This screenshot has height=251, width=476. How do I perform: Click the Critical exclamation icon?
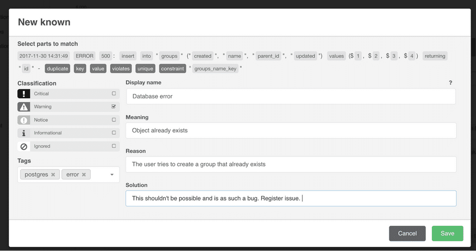(24, 93)
